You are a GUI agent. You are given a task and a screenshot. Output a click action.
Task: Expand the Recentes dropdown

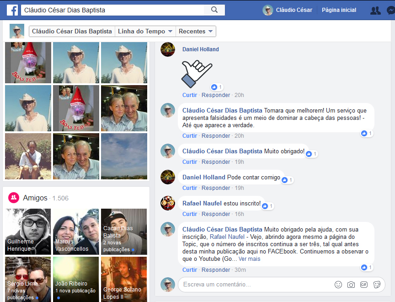[196, 32]
